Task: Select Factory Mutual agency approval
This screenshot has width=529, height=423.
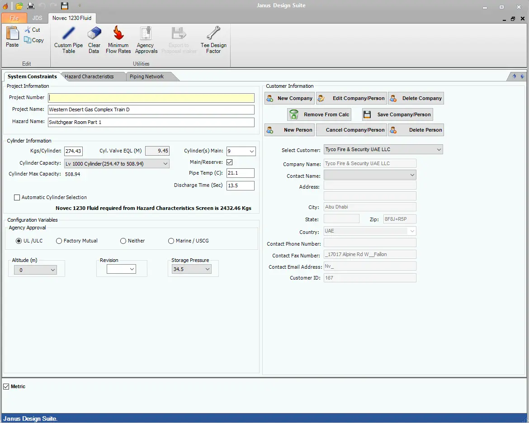Action: click(59, 241)
